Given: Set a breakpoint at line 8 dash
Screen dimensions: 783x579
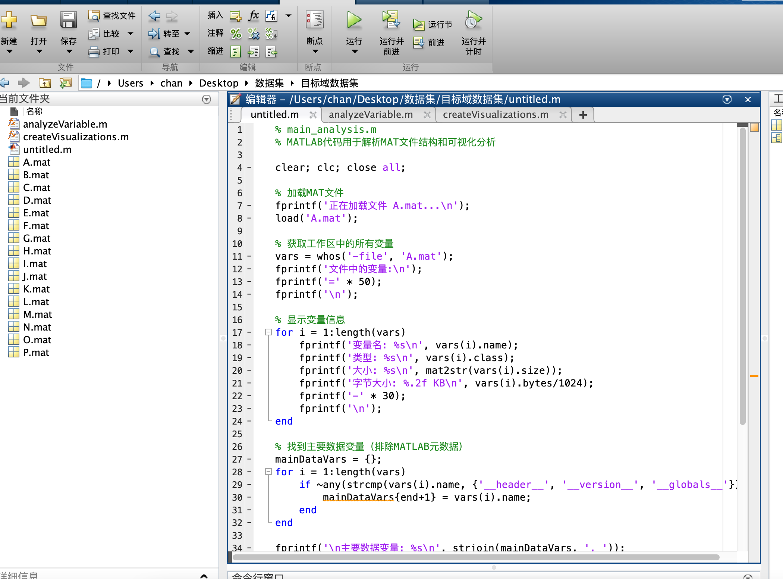Looking at the screenshot, I should [249, 218].
